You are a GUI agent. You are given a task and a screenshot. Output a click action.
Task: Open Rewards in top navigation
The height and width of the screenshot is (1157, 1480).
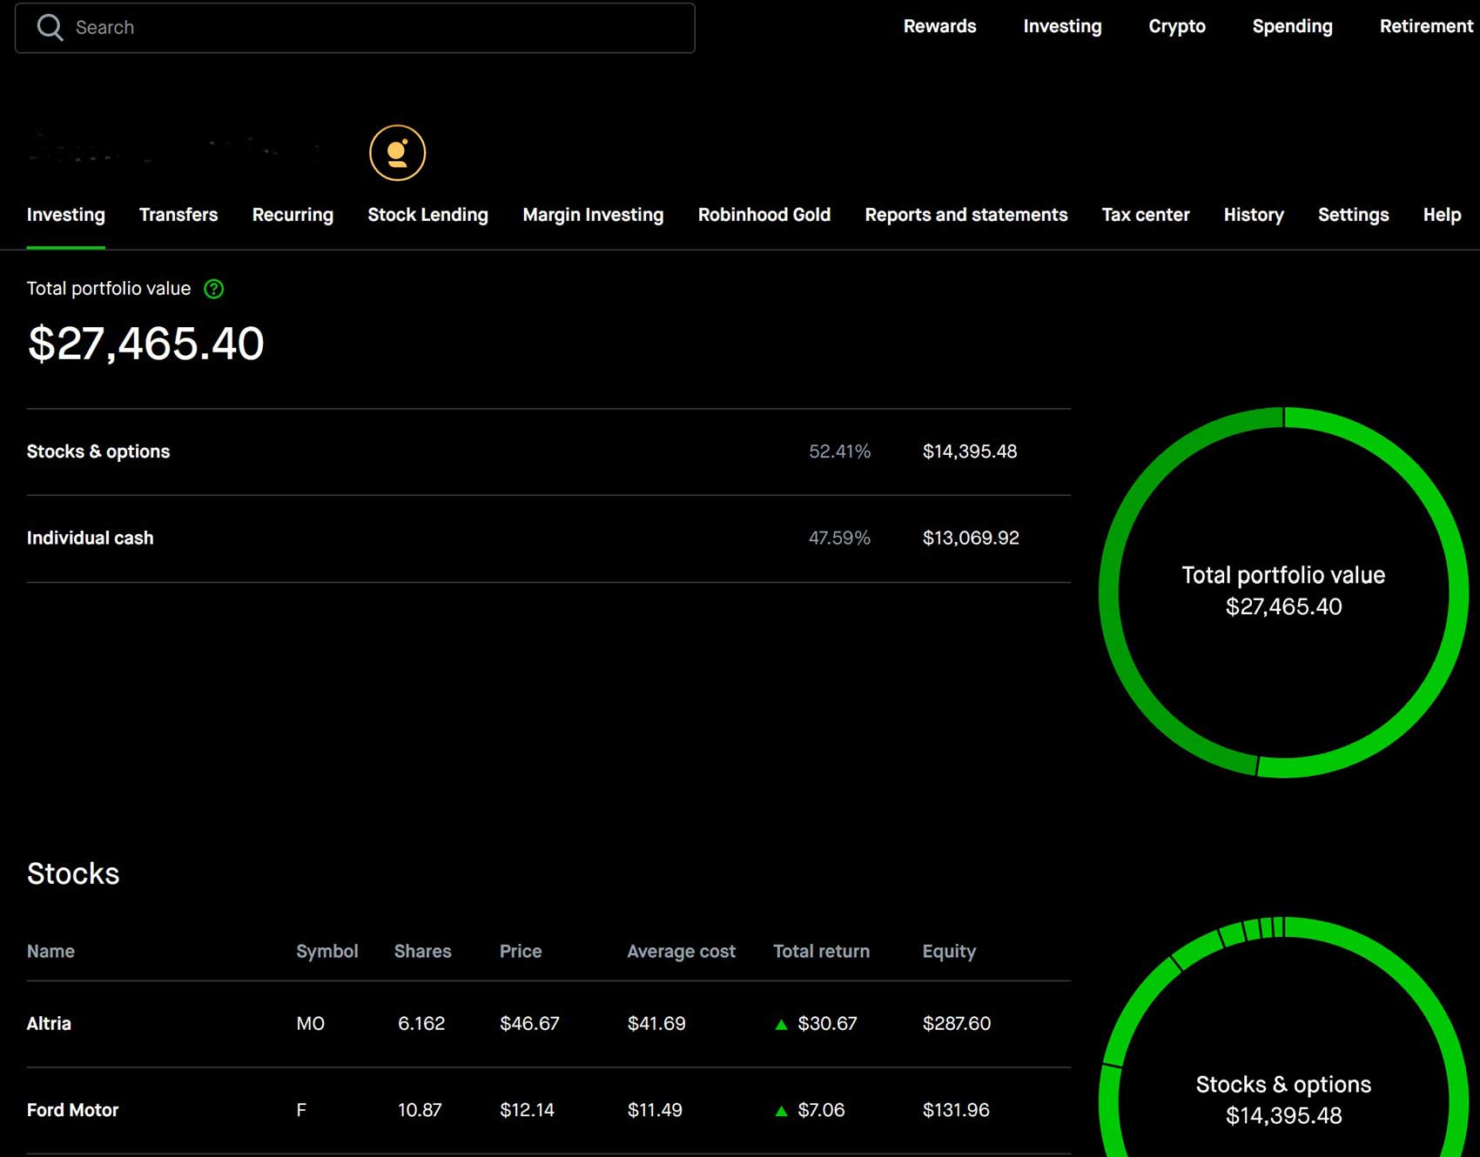(x=939, y=26)
